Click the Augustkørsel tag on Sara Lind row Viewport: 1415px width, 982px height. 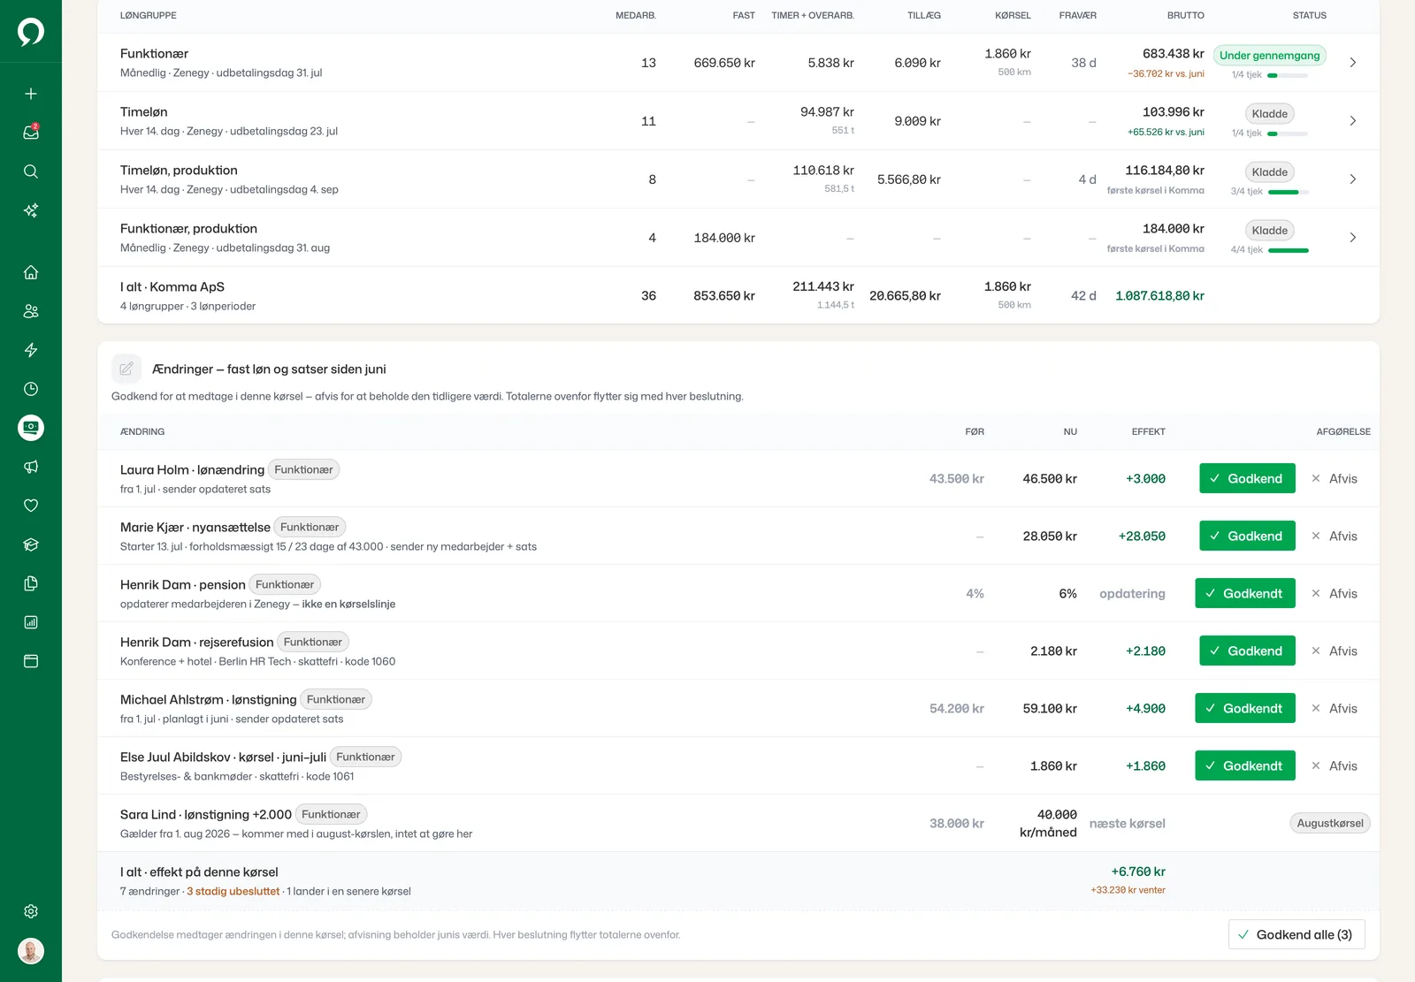(x=1330, y=823)
